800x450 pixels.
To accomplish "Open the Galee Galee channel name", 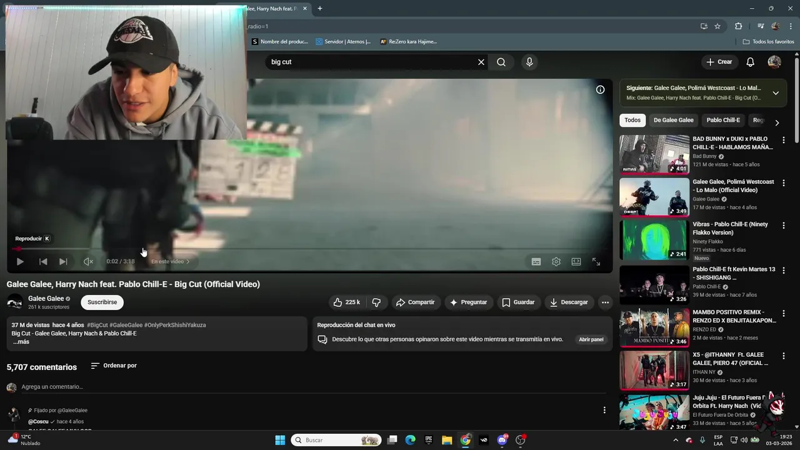I will point(46,299).
